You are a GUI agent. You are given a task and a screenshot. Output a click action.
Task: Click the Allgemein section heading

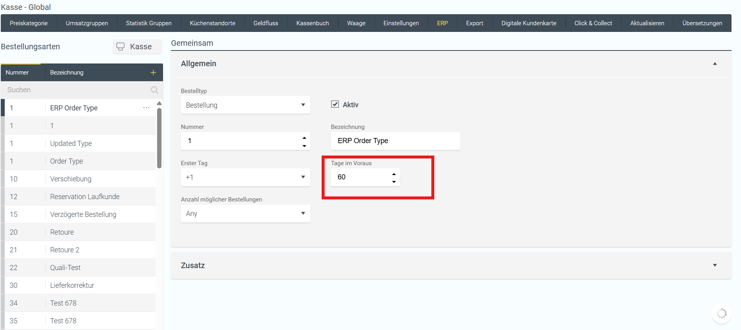coord(199,63)
